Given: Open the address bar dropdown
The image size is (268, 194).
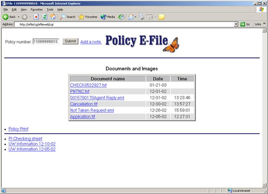Looking at the screenshot, I should (x=236, y=24).
